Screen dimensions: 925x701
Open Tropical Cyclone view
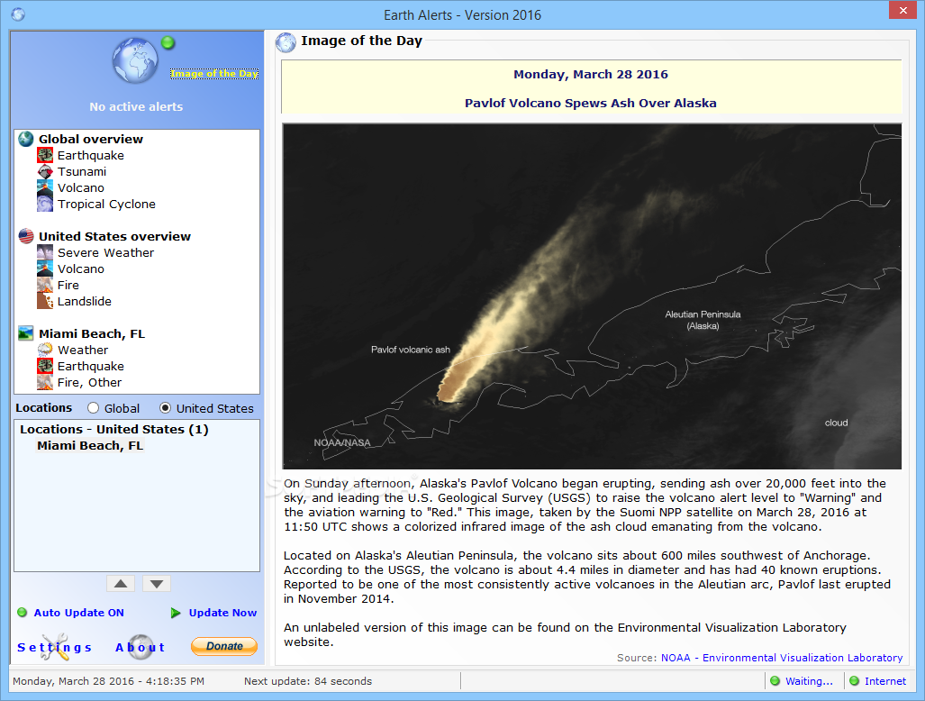(107, 205)
